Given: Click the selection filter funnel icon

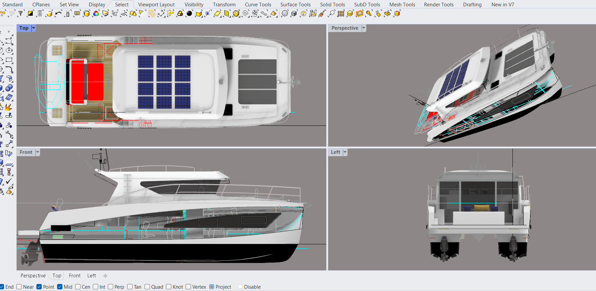Looking at the screenshot, I should 21,13.
